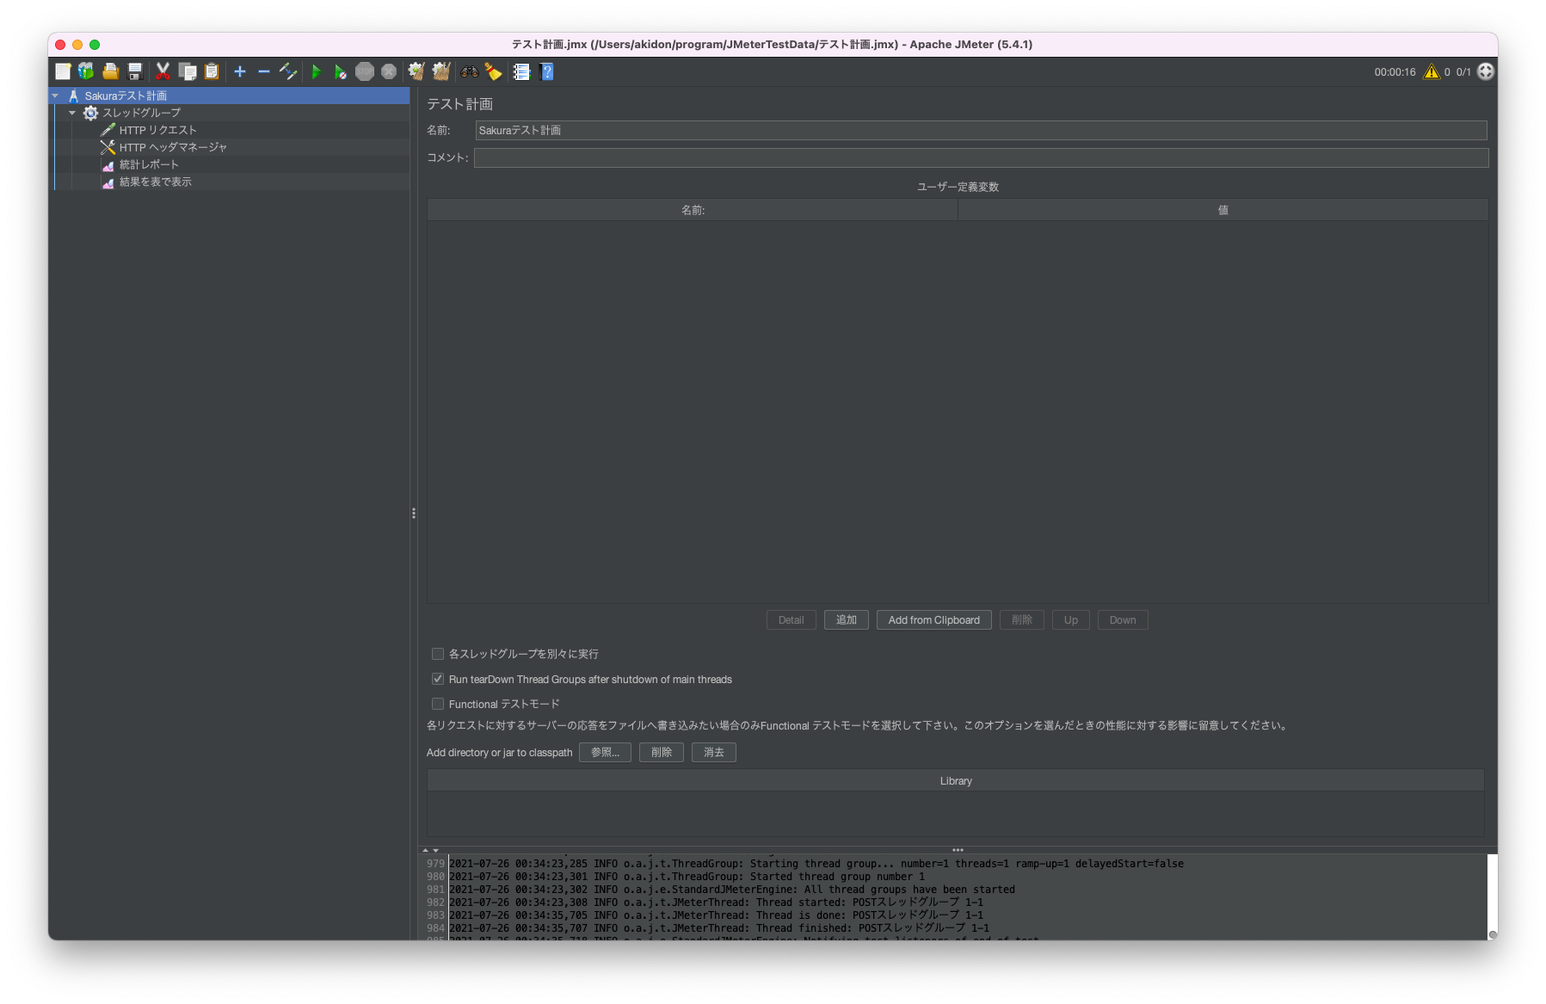Click the grey Shutdown X icon

tap(389, 71)
